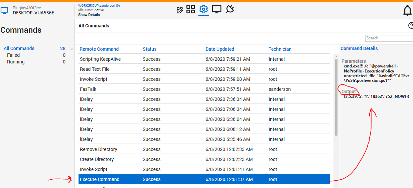Screen dimensions: 413x188
Task: Sort by Remote Command column header
Action: pyautogui.click(x=99, y=49)
